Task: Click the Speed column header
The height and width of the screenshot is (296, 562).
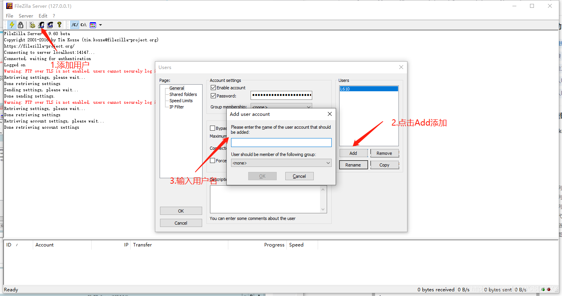Action: (302, 245)
